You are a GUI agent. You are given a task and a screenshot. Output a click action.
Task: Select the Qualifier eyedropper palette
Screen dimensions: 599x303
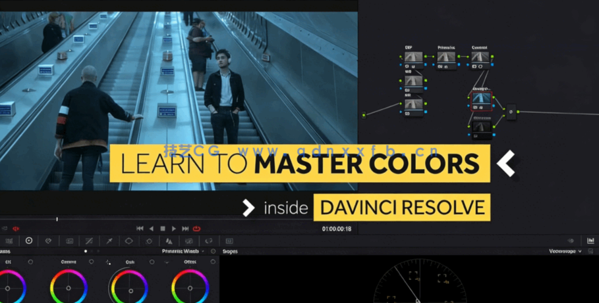[x=109, y=241]
